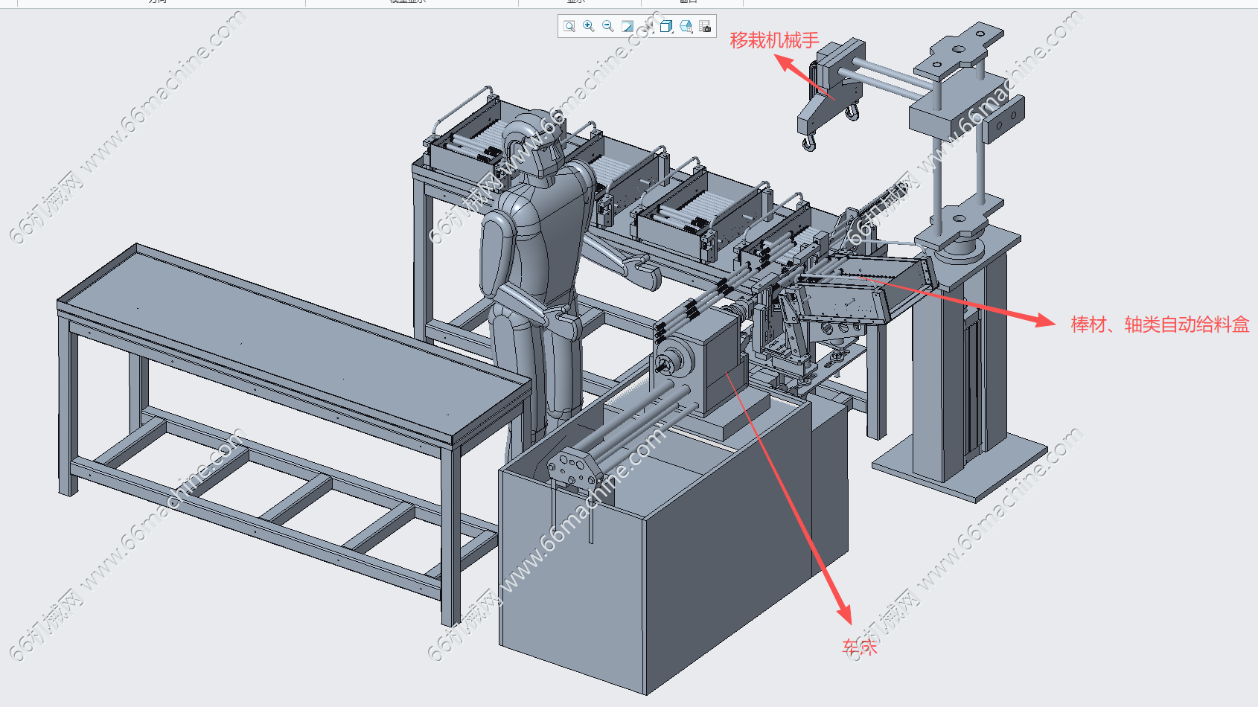This screenshot has height=707, width=1258.
Task: Select the 棒材、轴类自动给料盒 annotation text
Action: point(1160,324)
